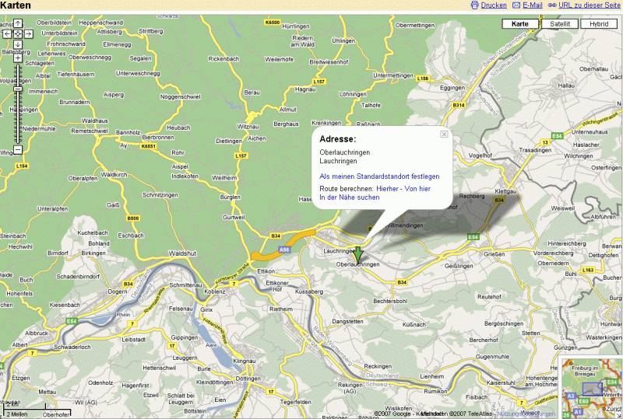Switch to the Satellit view
Viewport: 623px width, 419px height.
point(560,24)
